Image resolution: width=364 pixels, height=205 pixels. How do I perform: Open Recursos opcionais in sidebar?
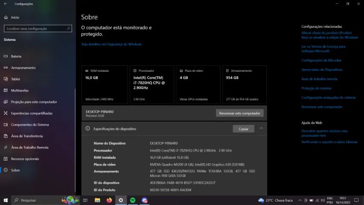point(25,159)
